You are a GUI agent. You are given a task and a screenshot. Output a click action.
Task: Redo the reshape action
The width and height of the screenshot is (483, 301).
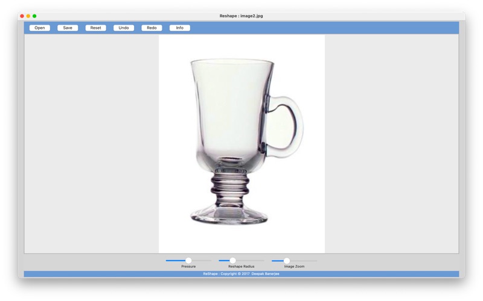[152, 28]
